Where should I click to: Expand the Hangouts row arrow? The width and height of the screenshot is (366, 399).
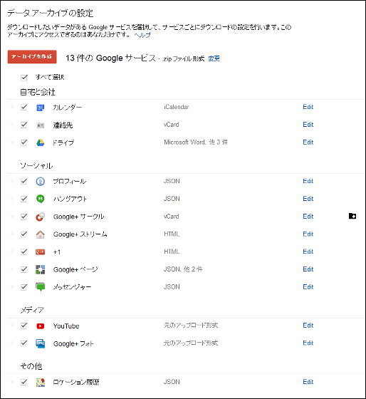click(12, 199)
